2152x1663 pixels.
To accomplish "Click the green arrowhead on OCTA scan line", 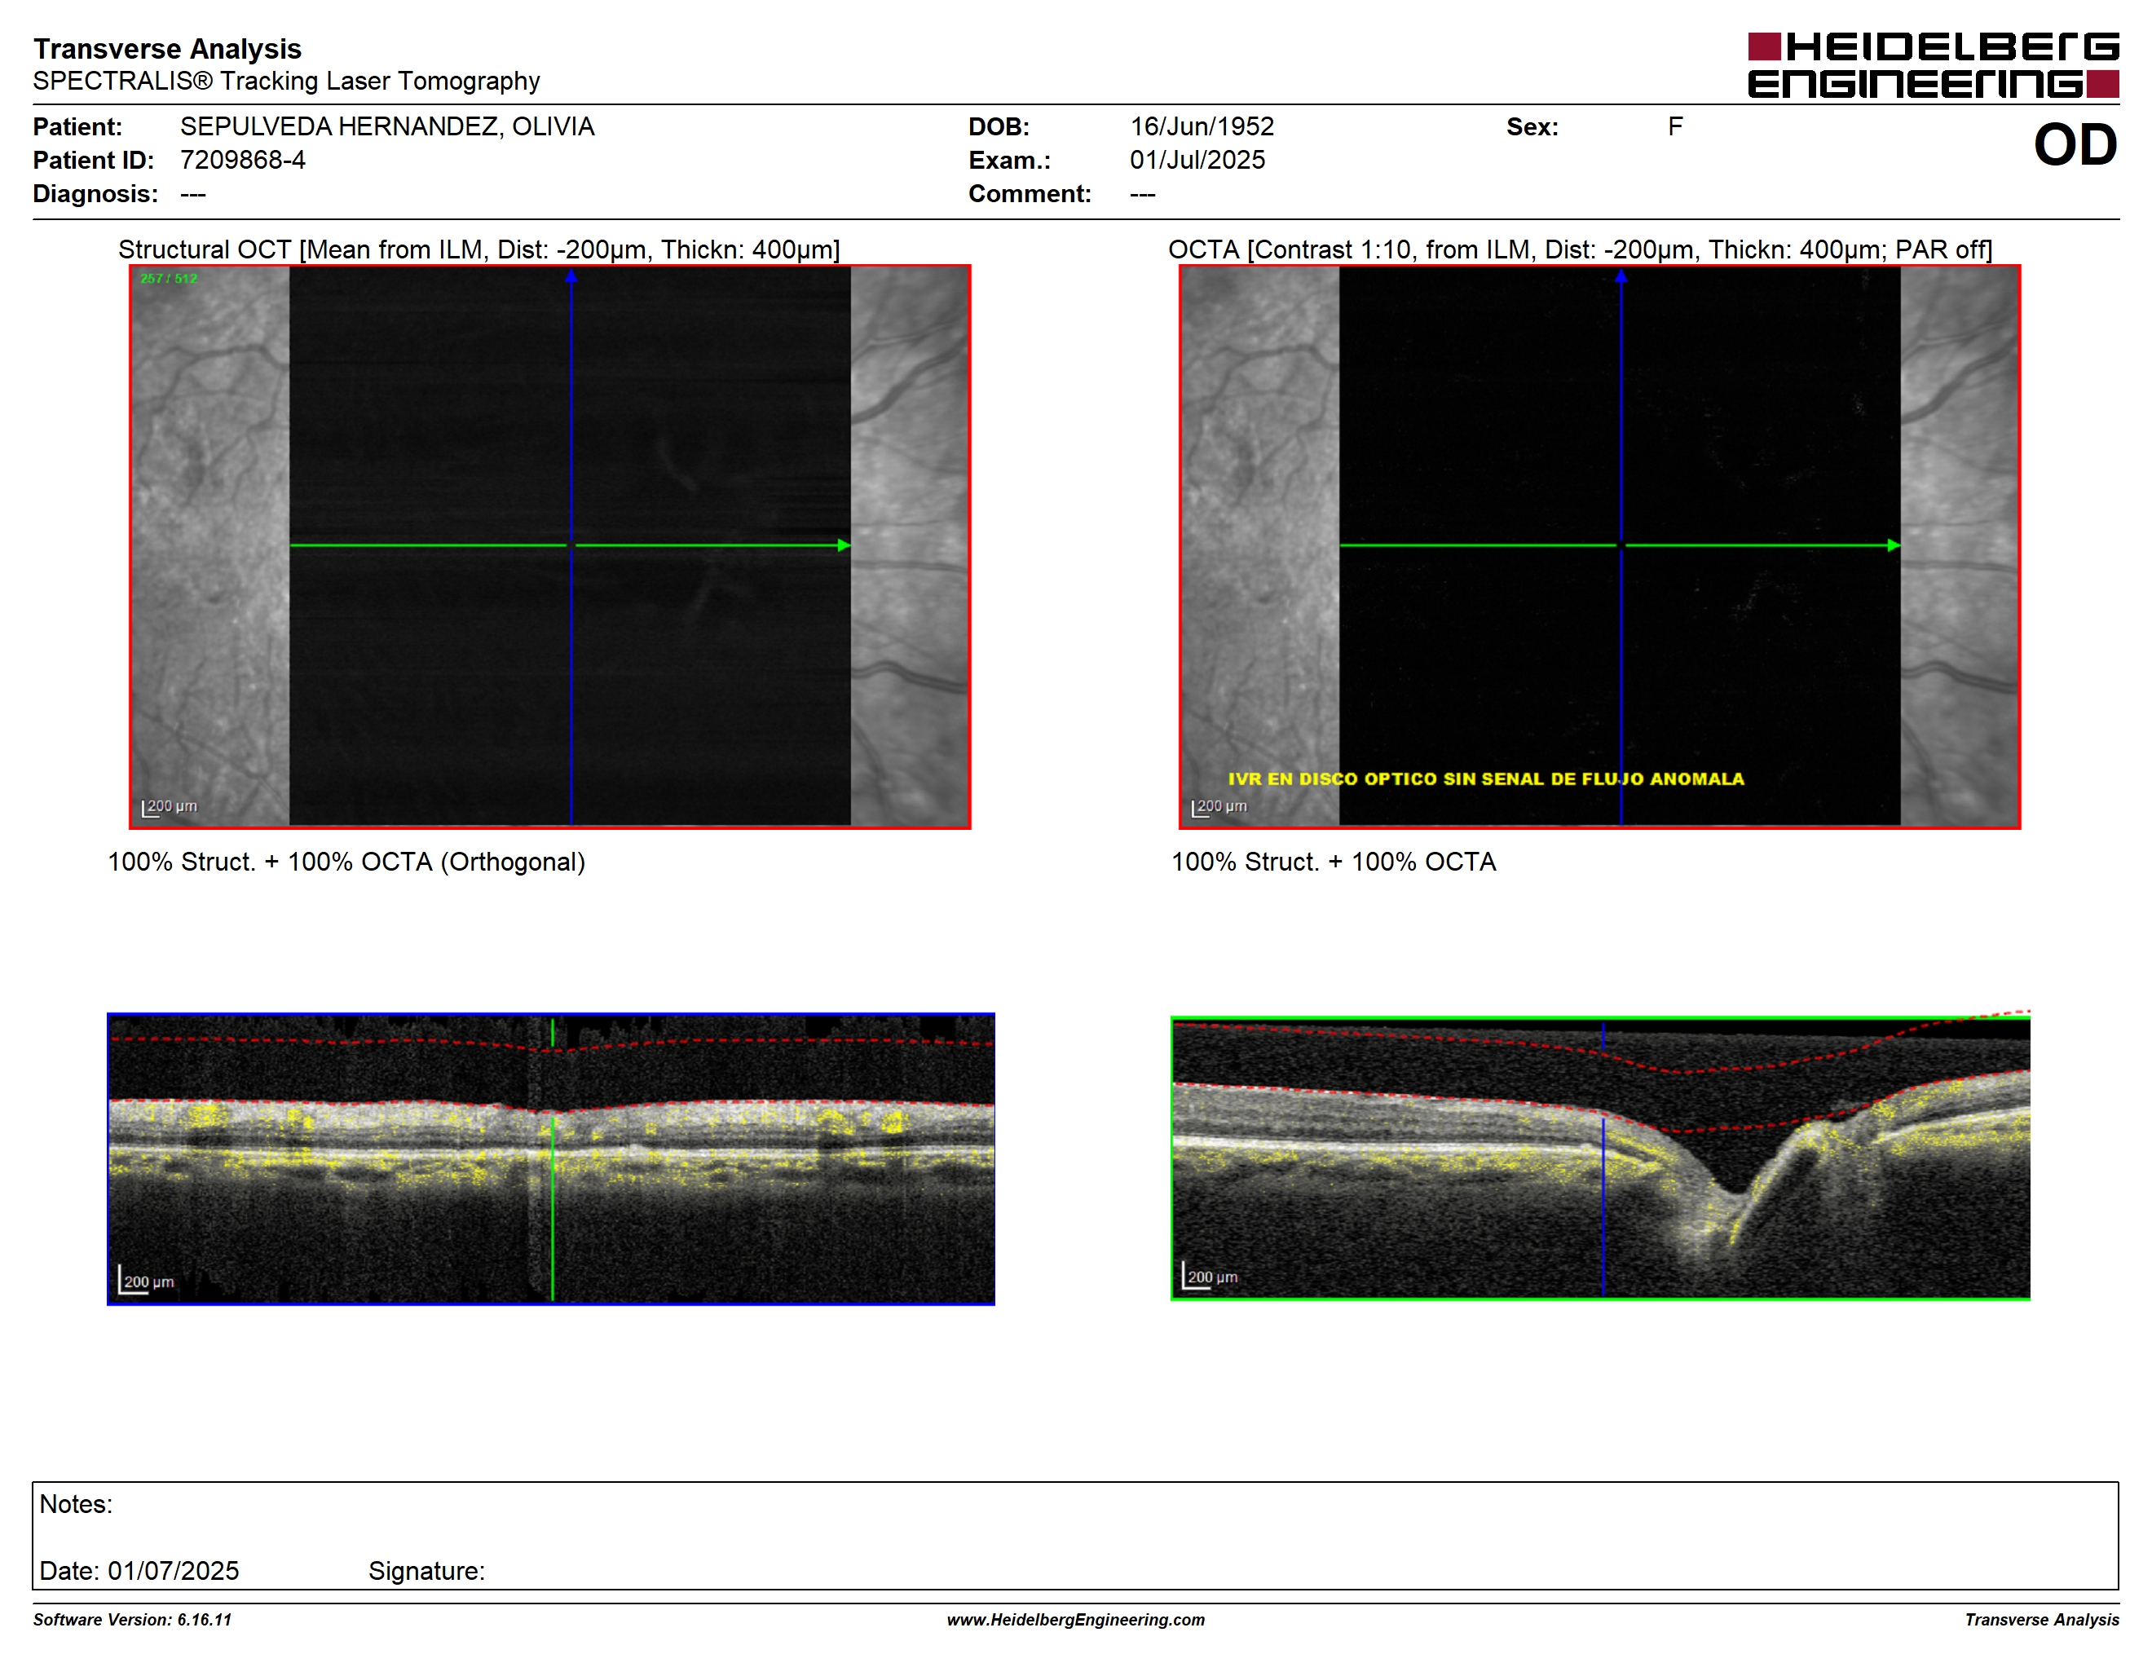I will (x=1893, y=545).
